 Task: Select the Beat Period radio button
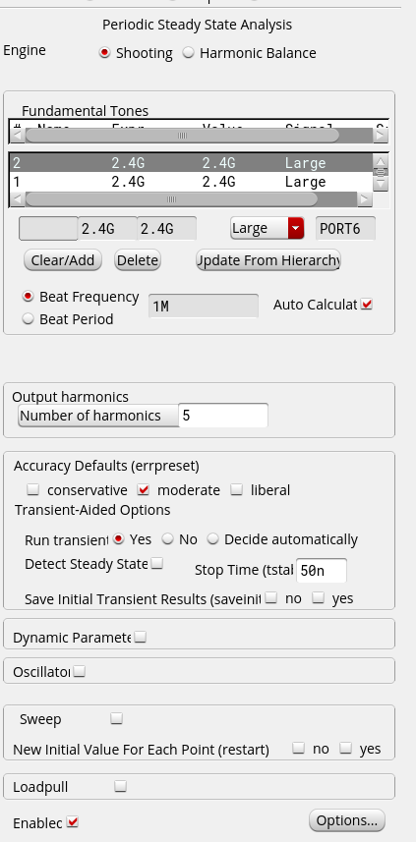pyautogui.click(x=28, y=319)
